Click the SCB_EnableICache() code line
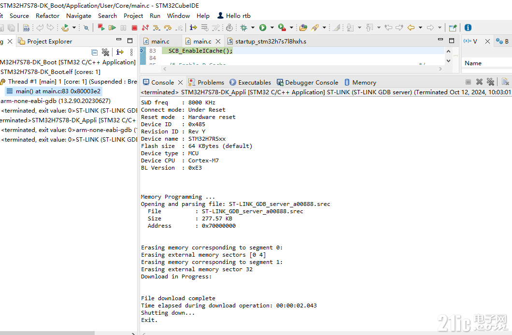 pyautogui.click(x=200, y=51)
